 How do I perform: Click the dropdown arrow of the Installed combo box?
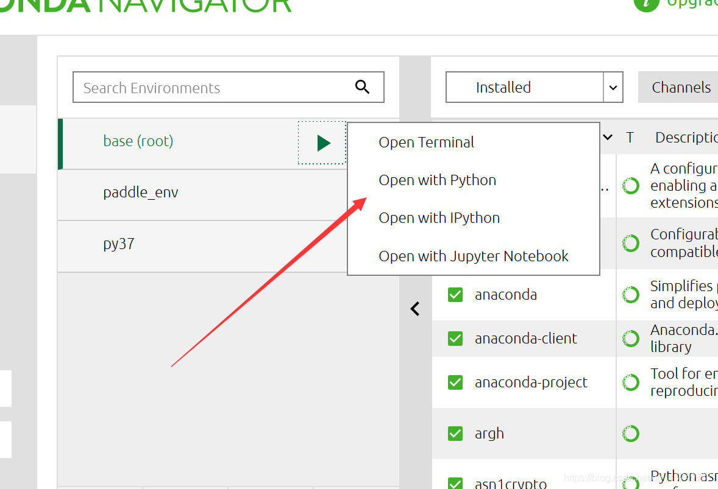coord(613,87)
